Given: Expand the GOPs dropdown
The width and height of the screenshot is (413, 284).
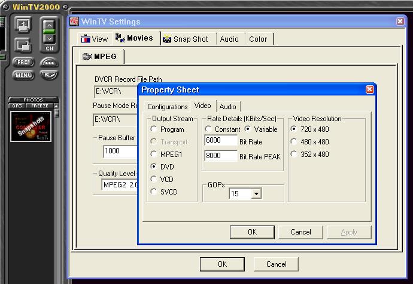Looking at the screenshot, I should (x=256, y=194).
